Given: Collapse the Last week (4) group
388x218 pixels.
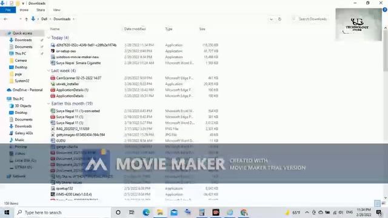Looking at the screenshot, I should click(x=48, y=71).
